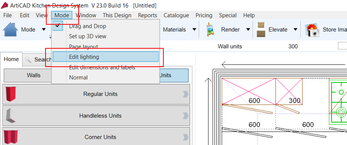Click the Elevate cabinet icon
This screenshot has width=347, height=145.
(261, 30)
